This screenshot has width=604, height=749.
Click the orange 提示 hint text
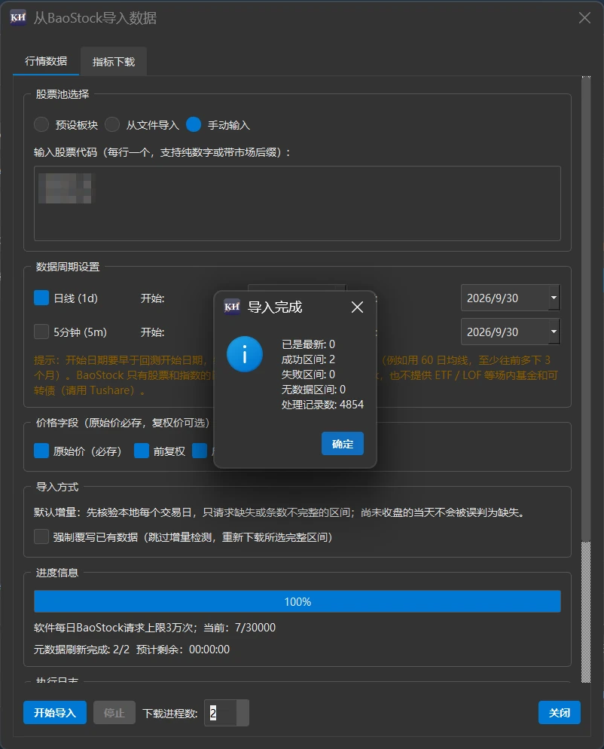tap(296, 375)
